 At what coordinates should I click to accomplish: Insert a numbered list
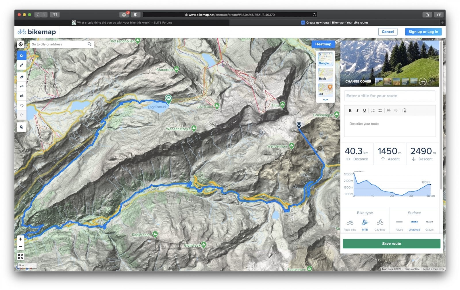[x=373, y=111]
